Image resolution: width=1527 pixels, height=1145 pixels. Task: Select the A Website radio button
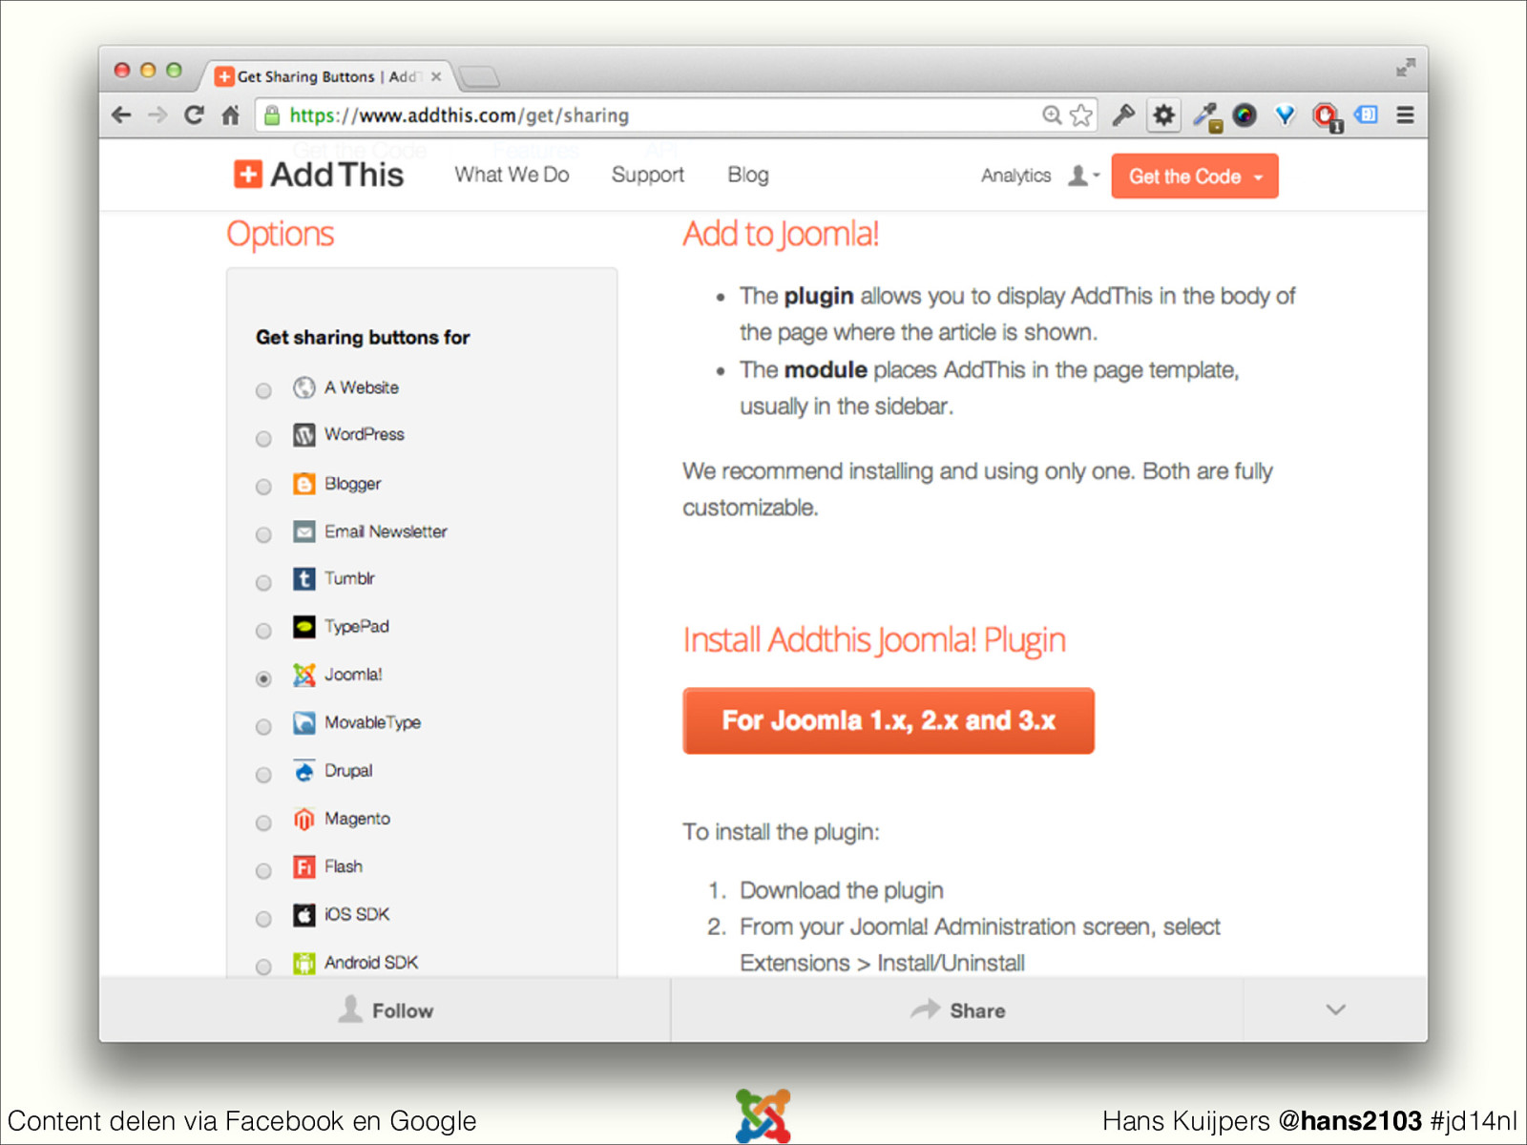coord(263,390)
